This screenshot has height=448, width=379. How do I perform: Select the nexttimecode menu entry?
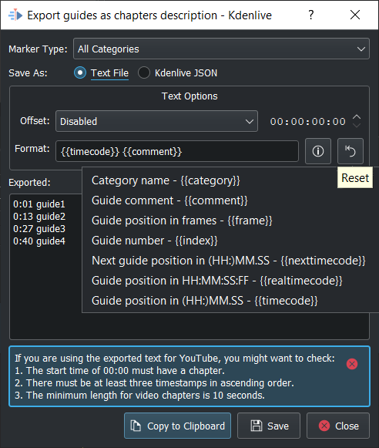click(x=228, y=261)
